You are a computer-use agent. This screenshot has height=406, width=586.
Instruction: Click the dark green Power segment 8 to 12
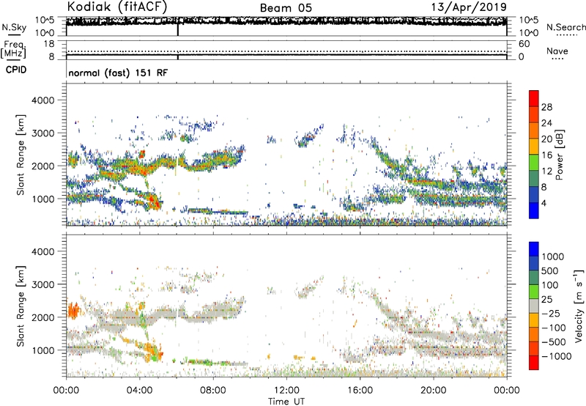(x=534, y=178)
